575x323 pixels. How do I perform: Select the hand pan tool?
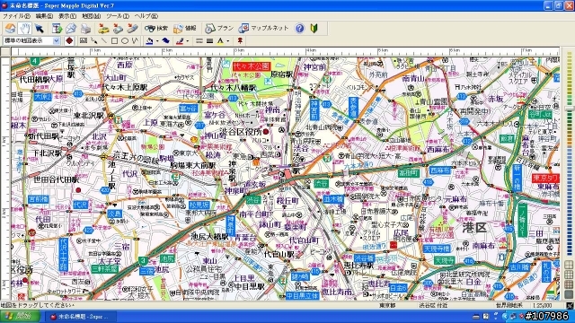tap(24, 28)
